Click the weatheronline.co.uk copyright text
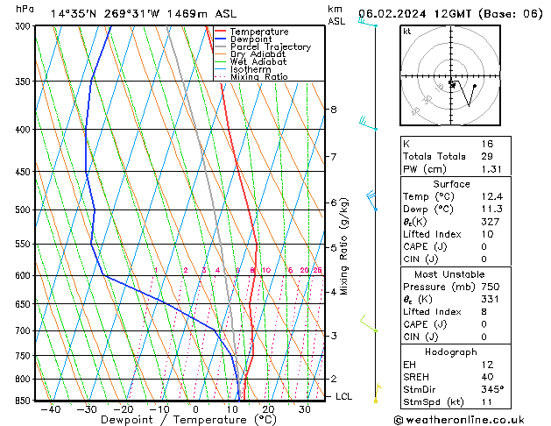 (459, 420)
